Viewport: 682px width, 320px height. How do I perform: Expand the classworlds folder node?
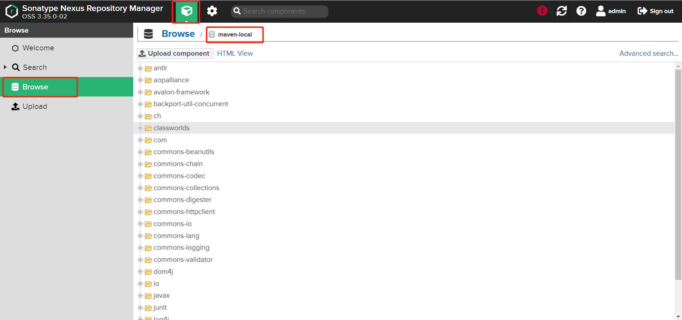pos(140,128)
